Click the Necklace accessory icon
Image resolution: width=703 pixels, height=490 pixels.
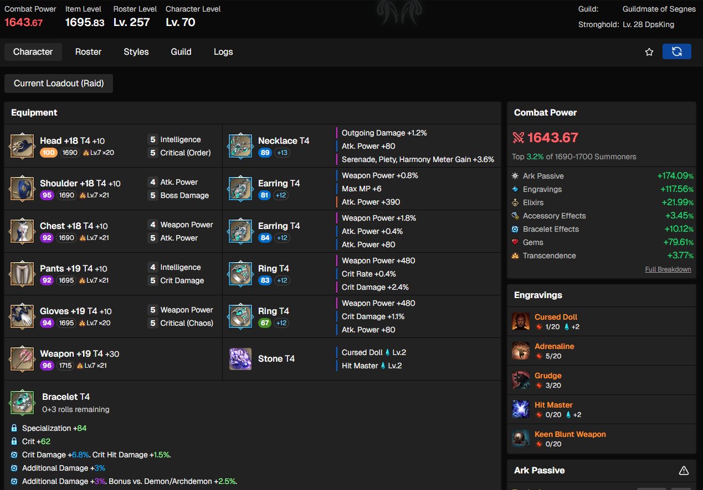pyautogui.click(x=240, y=146)
